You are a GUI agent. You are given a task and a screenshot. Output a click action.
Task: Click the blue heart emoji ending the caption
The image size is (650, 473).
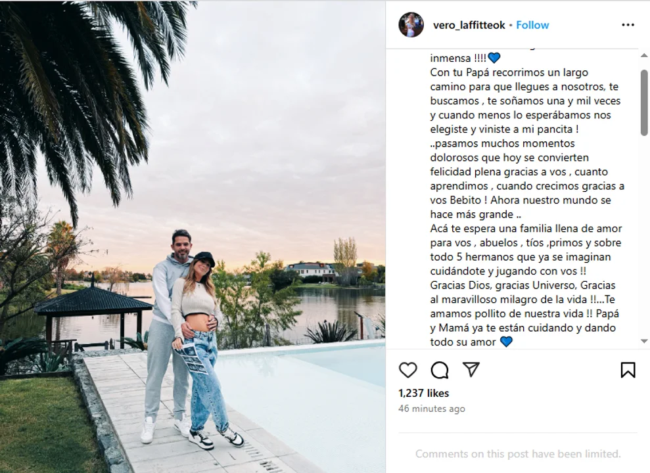(x=506, y=342)
